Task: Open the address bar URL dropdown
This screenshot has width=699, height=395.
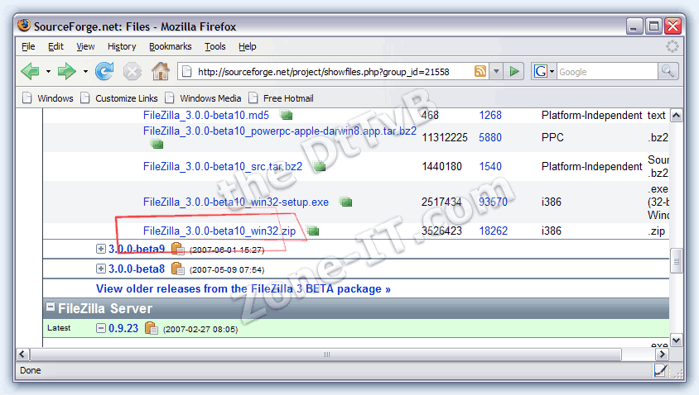Action: [496, 71]
